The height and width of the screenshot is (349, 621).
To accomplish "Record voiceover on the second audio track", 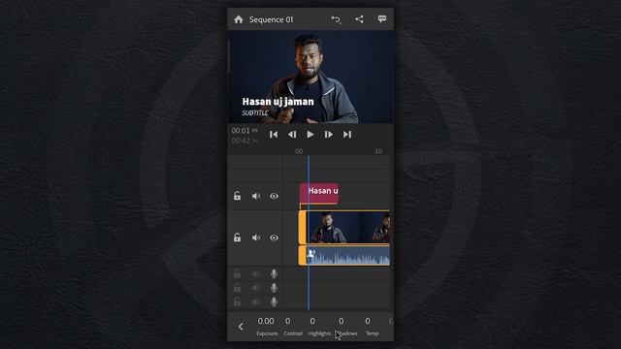I will pyautogui.click(x=274, y=288).
